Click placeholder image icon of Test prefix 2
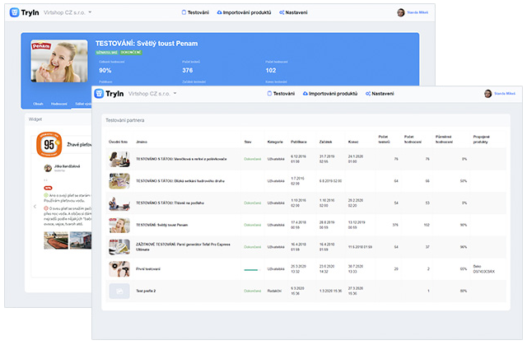Image resolution: width=527 pixels, height=345 pixels. pos(119,291)
